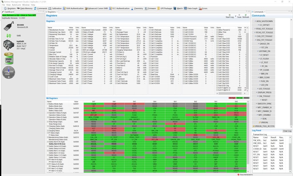Open GPCPackager from the toolbar

[x=166, y=8]
